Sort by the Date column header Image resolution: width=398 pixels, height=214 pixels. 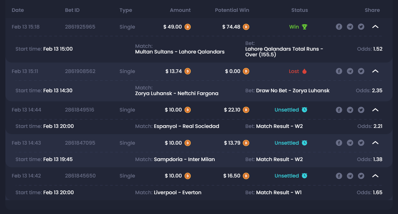(x=18, y=10)
